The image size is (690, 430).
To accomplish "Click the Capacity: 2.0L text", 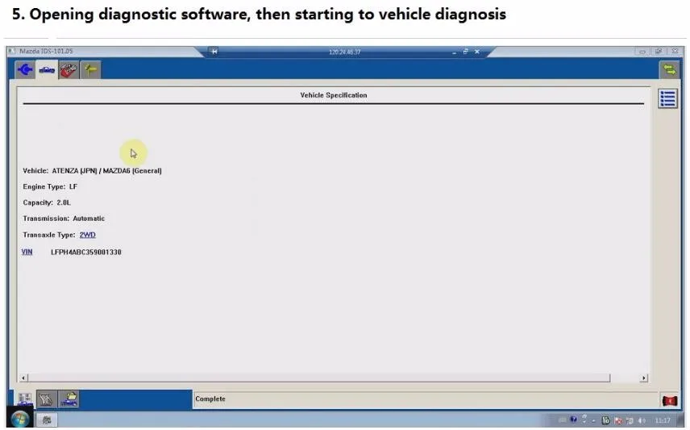I will pyautogui.click(x=47, y=202).
